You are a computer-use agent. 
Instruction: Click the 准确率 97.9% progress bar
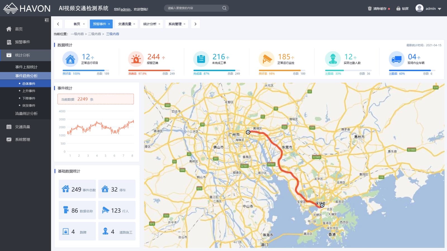coord(151,70)
